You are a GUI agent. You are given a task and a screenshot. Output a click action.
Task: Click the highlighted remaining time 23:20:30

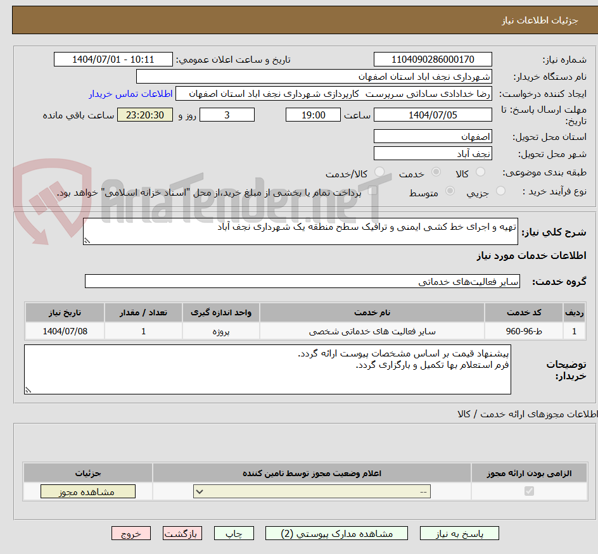[144, 115]
